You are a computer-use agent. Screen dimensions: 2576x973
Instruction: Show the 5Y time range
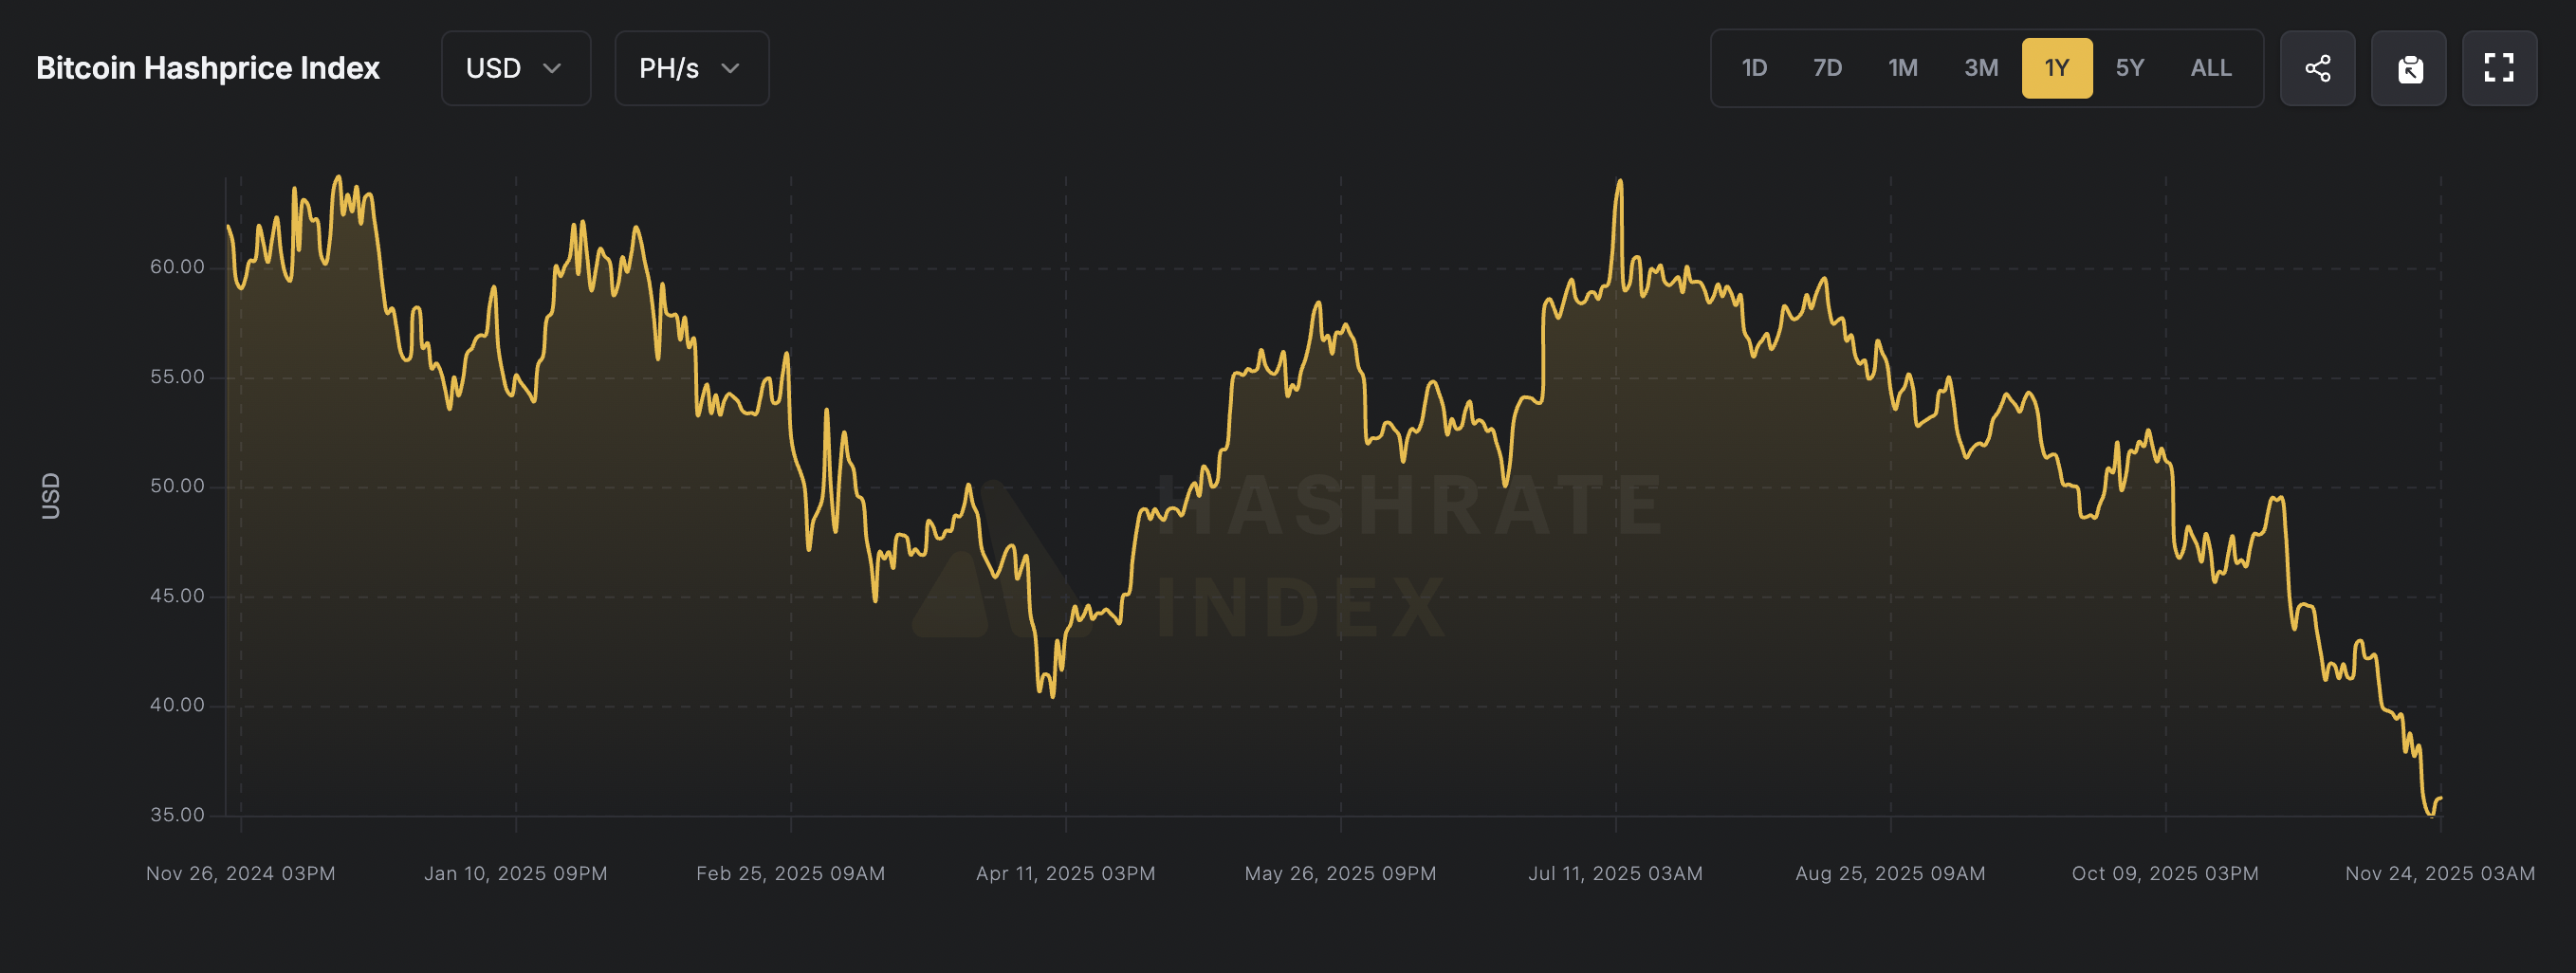click(2129, 68)
